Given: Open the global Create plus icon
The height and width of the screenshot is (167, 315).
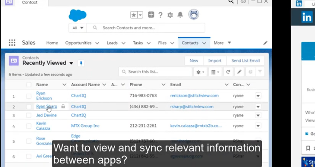Looking at the screenshot, I should point(151,15).
